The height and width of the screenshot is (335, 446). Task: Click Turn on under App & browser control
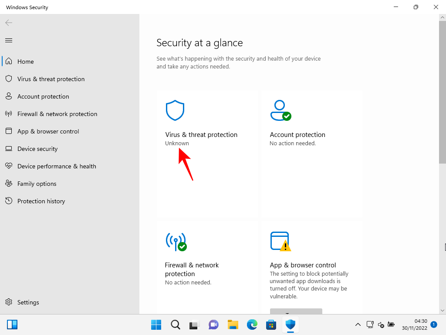[296, 311]
